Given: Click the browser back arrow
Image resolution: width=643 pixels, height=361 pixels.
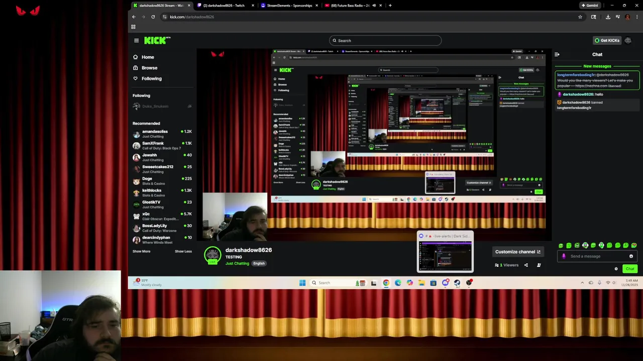Looking at the screenshot, I should (134, 17).
